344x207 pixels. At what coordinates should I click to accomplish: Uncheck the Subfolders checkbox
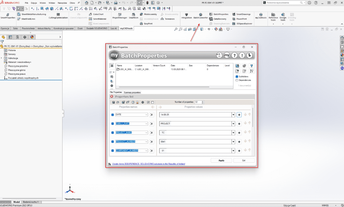click(237, 77)
